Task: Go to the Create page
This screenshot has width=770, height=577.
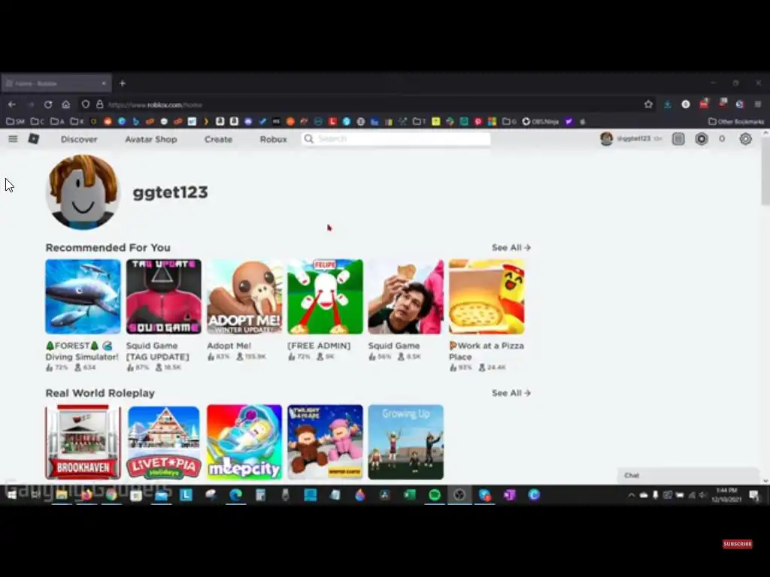Action: click(218, 139)
